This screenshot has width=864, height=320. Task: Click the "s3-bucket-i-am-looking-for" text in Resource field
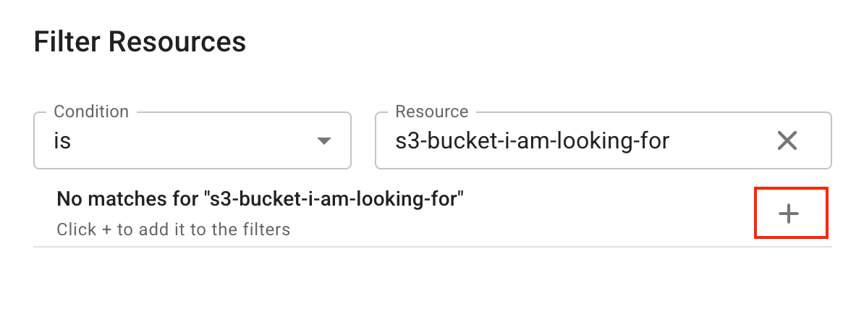click(532, 140)
